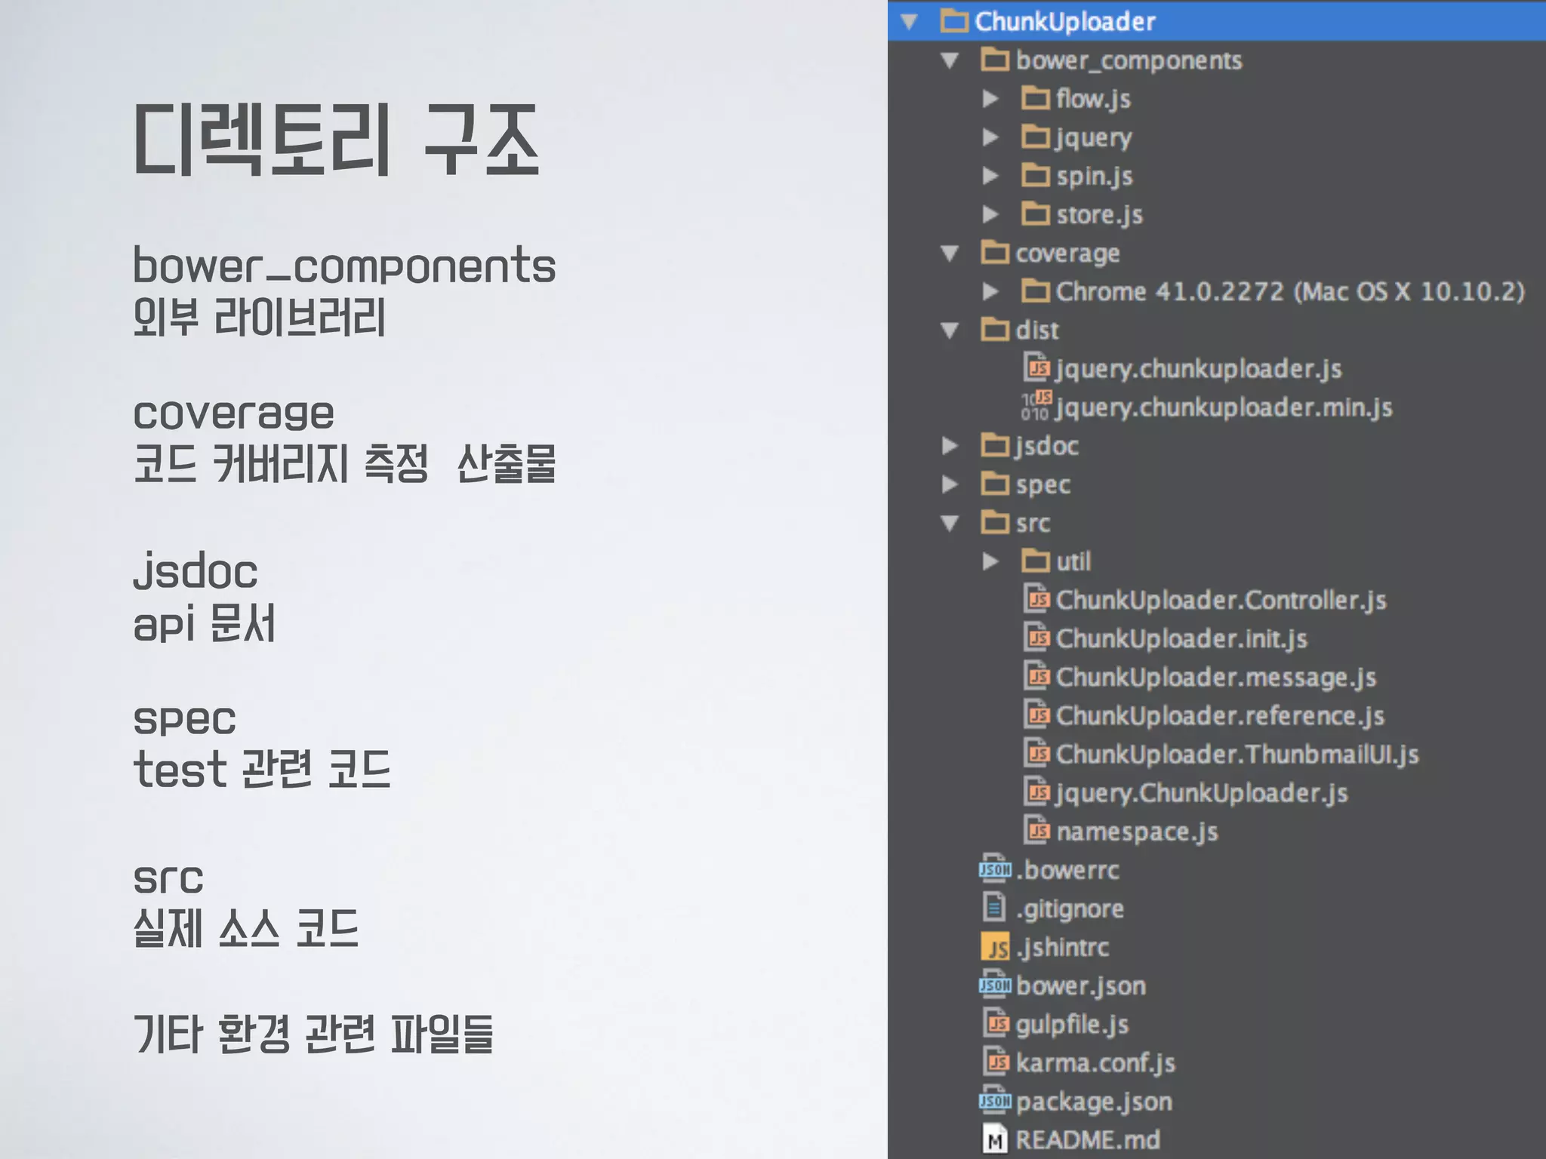Image resolution: width=1546 pixels, height=1159 pixels.
Task: Click yellow JS icon of .jshintrc
Action: (995, 946)
